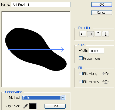Click the black Key Color swatch
This screenshot has width=115, height=110.
33,106
